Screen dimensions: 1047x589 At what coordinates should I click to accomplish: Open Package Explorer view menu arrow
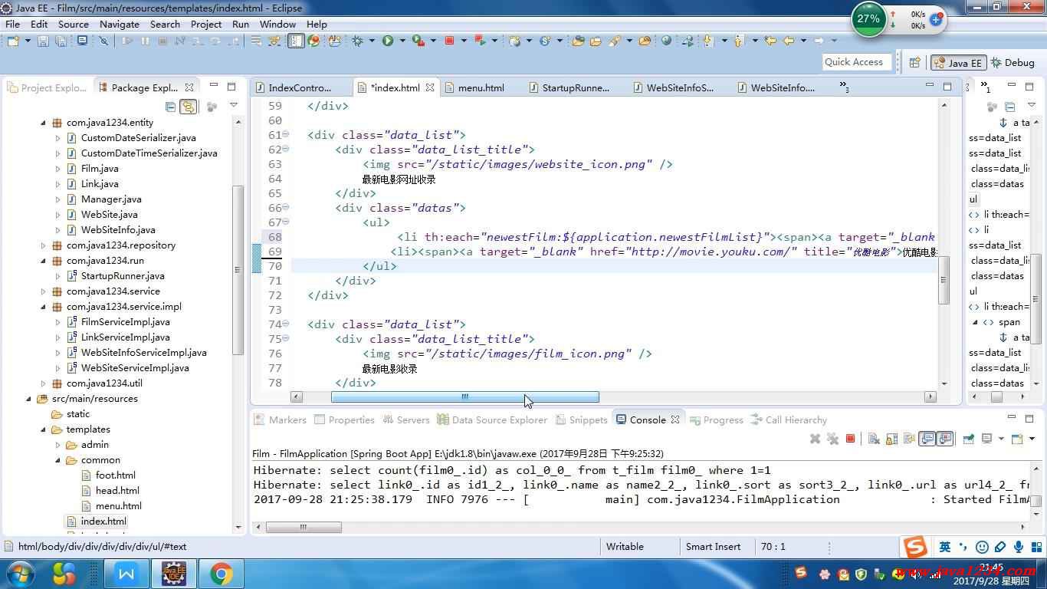pyautogui.click(x=234, y=107)
